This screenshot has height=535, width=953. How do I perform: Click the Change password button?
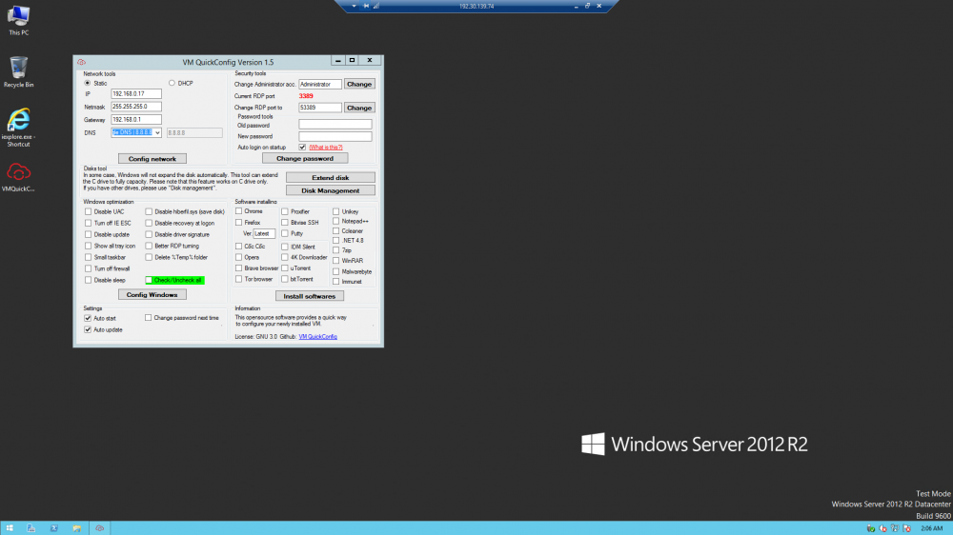(305, 158)
